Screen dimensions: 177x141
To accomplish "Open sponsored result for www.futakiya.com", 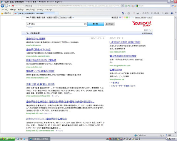I will click(36, 39).
